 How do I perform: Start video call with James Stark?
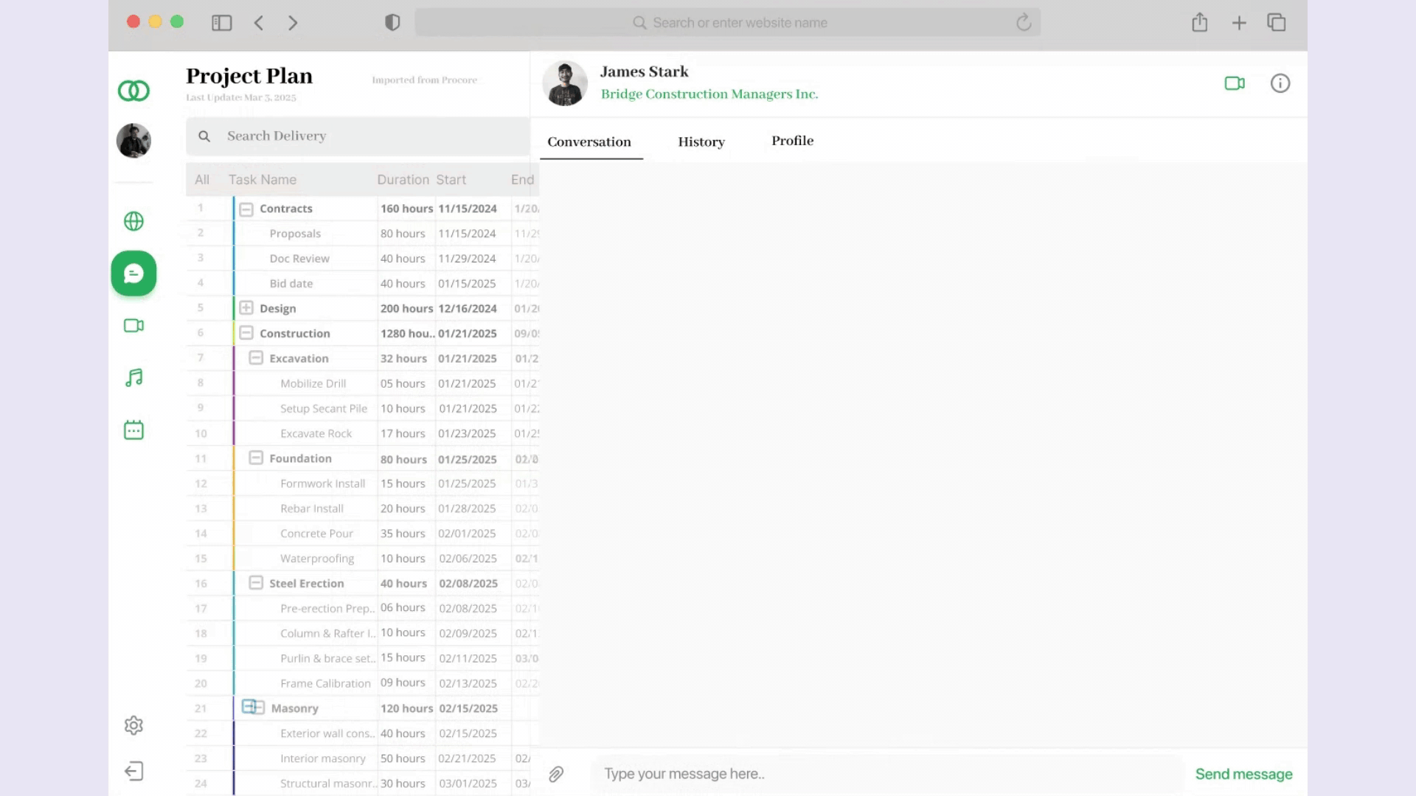(1235, 83)
